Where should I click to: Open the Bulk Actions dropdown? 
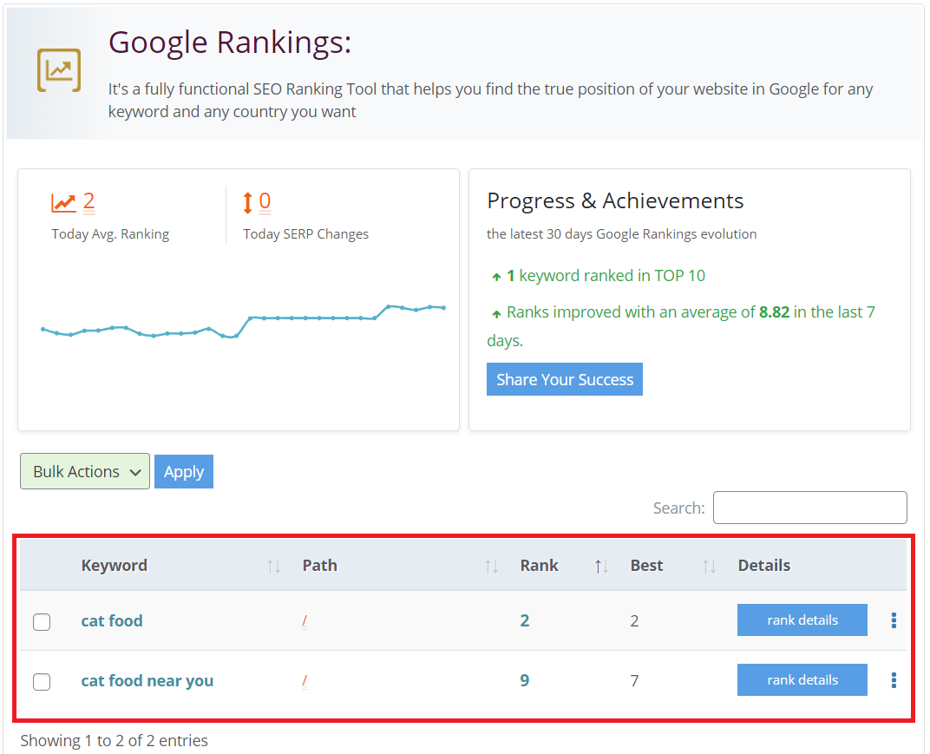click(x=85, y=471)
